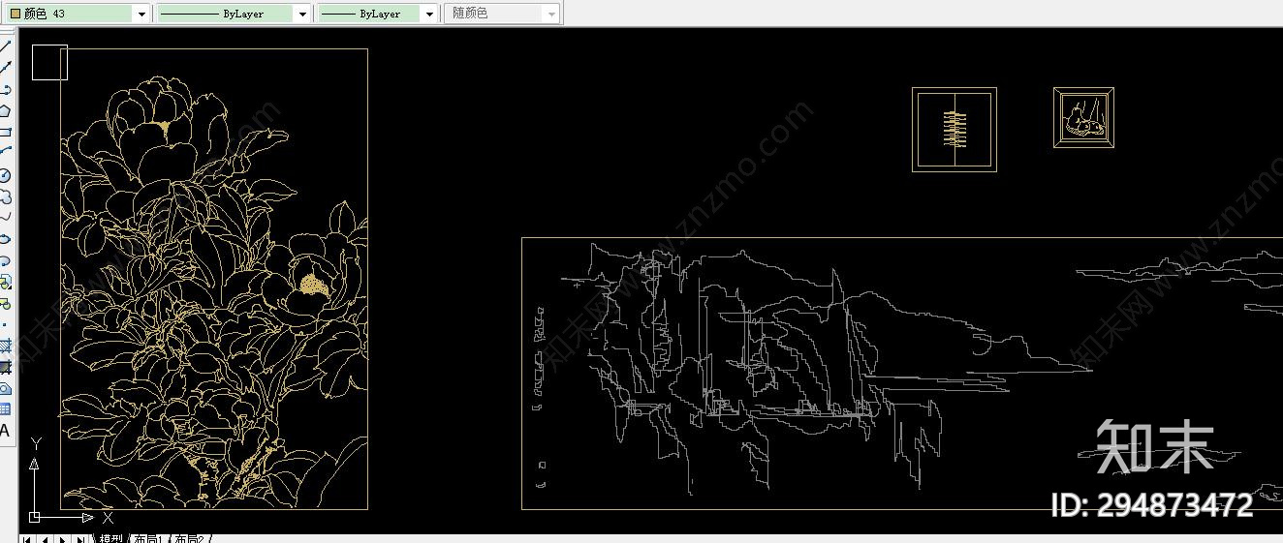
Task: Select the Ellipse tool
Action: (6, 239)
